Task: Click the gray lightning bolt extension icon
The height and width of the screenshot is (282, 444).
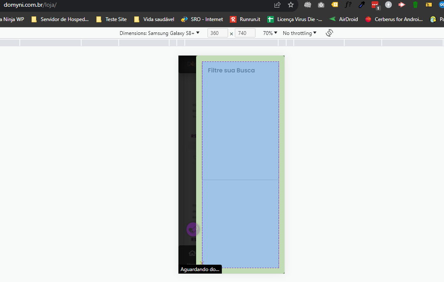Action: click(388, 5)
